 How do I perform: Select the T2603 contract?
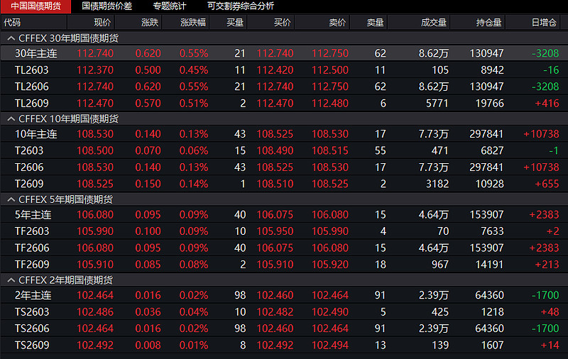(x=284, y=150)
